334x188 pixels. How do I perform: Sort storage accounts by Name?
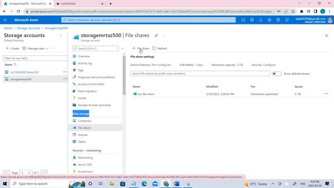point(10,65)
